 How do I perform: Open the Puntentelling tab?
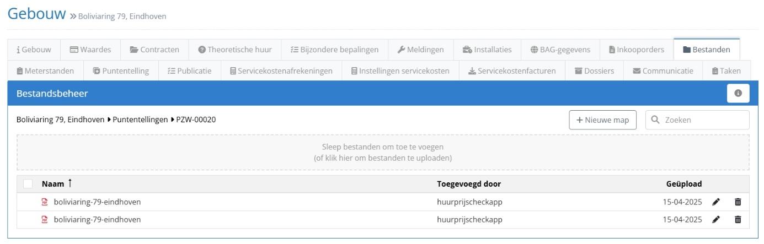click(x=121, y=71)
